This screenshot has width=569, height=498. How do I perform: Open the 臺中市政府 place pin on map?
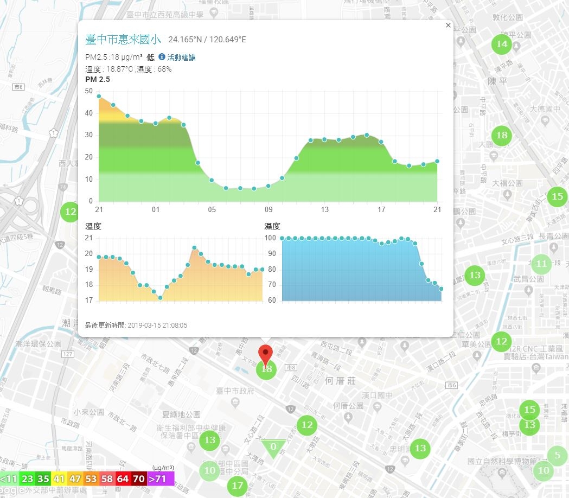235,401
